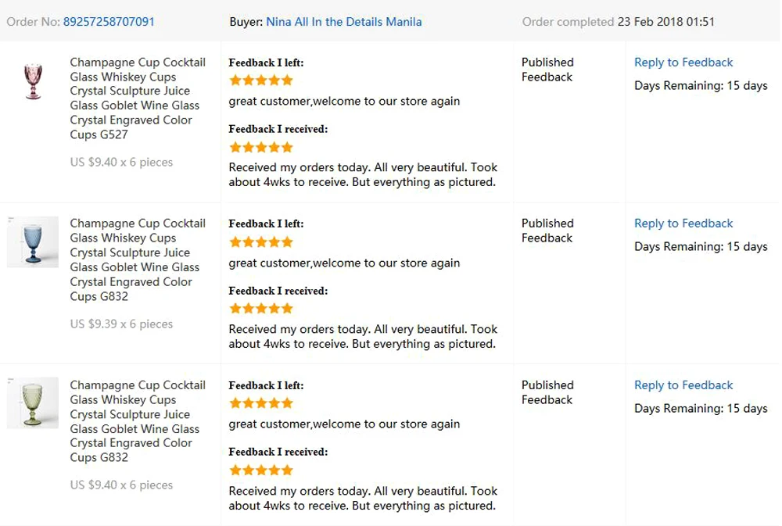Click Reply to Feedback for blue G832 goblet

tap(683, 224)
